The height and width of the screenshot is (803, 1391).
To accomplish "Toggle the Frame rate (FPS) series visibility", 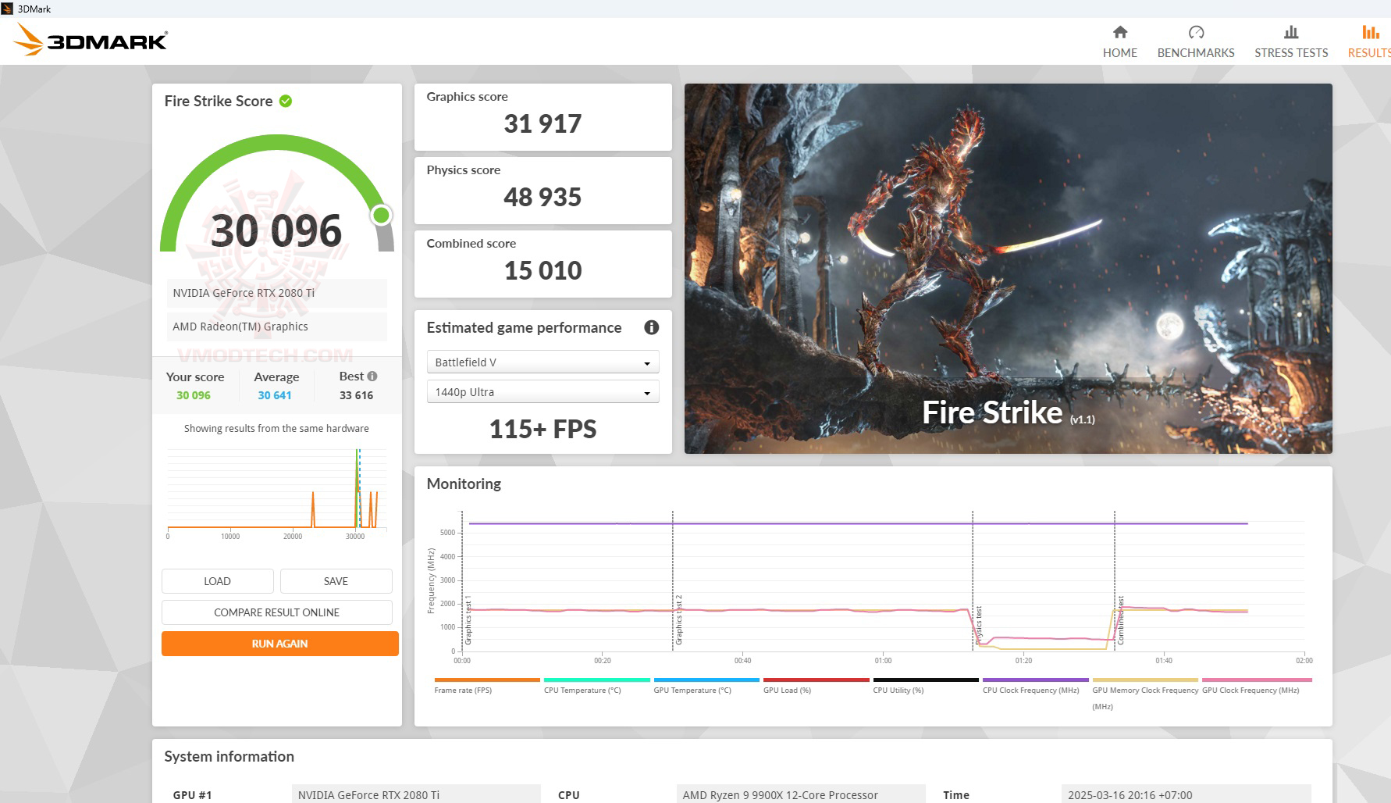I will (486, 680).
